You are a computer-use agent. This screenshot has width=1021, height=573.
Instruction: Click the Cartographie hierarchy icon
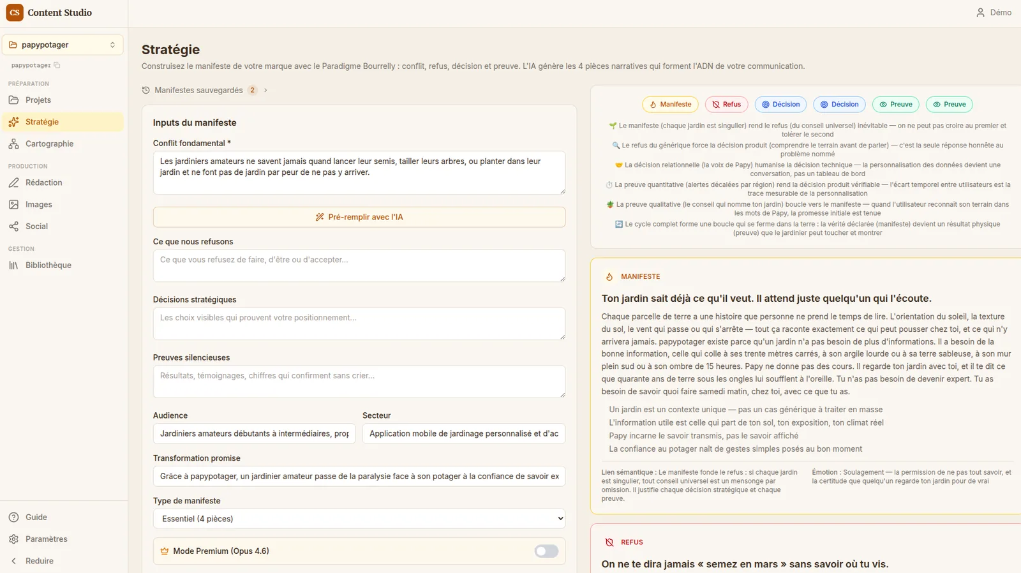(x=13, y=144)
